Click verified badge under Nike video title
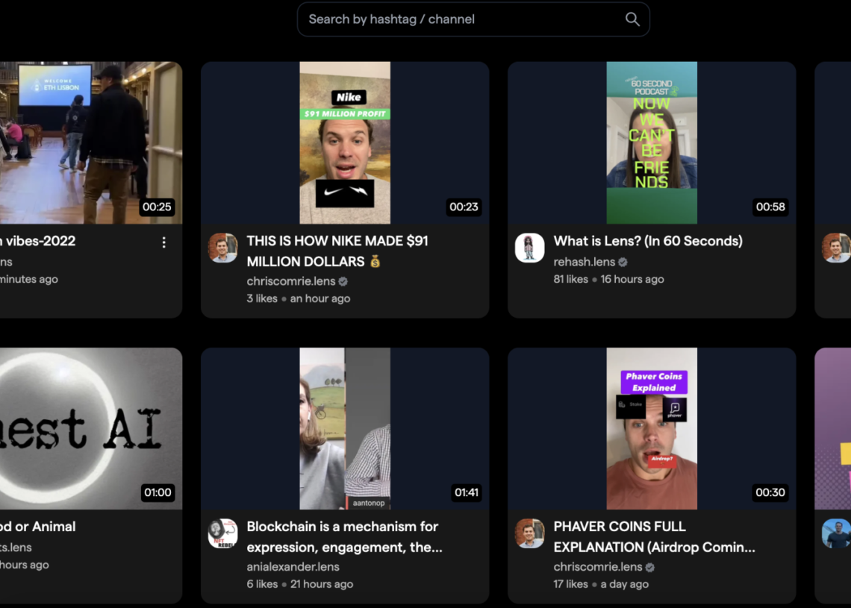 pos(343,281)
